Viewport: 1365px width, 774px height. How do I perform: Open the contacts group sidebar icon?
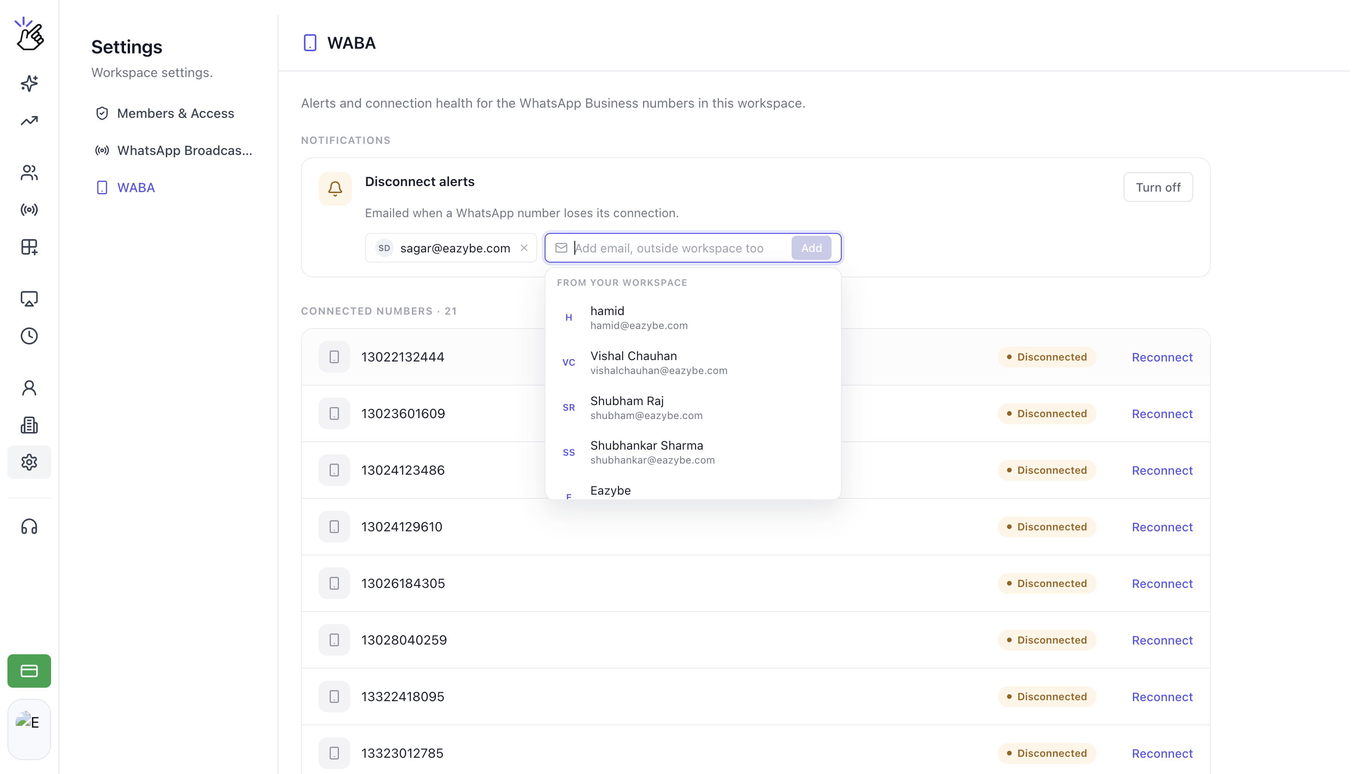click(x=29, y=173)
